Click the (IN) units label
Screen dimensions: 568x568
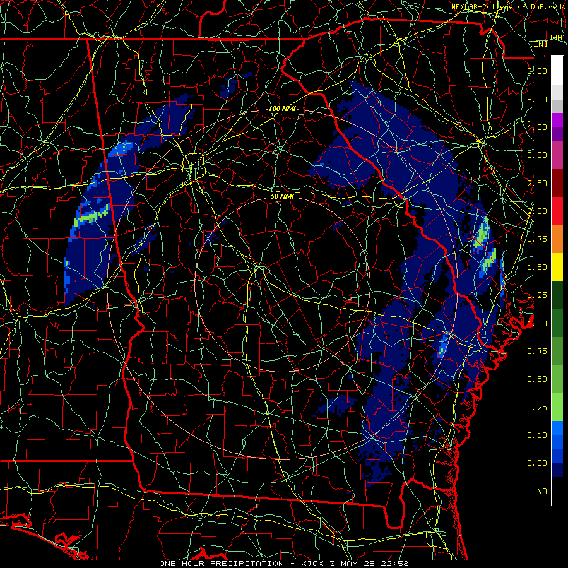point(539,44)
